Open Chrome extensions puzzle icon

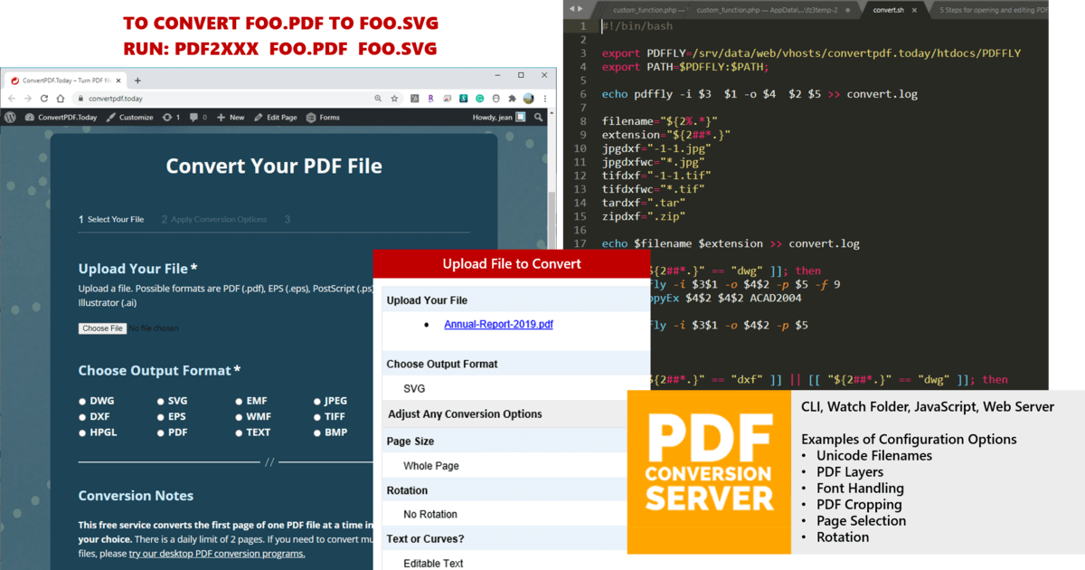[x=512, y=98]
